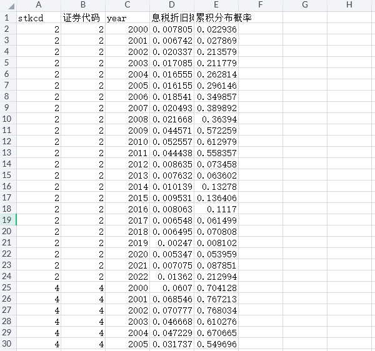Select column B header
Viewport: 375px width, 351px height.
point(83,4)
